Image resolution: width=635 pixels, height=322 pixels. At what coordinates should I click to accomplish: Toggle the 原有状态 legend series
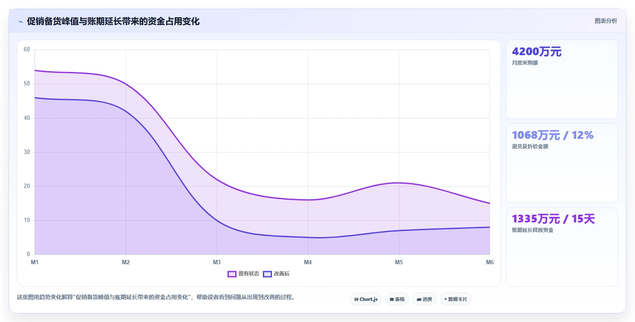243,274
